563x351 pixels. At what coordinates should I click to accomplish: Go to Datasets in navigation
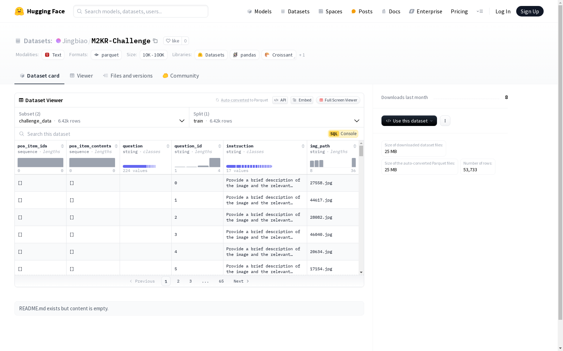pyautogui.click(x=295, y=11)
